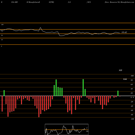Click the XCO ticker symbol in header
This screenshot has height=135, width=135.
click(x=89, y=2)
